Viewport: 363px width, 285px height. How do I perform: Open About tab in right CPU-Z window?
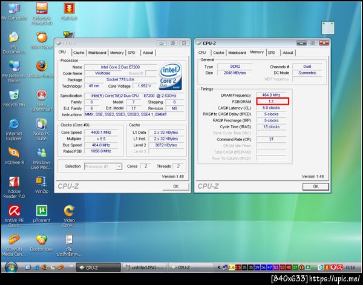(288, 53)
